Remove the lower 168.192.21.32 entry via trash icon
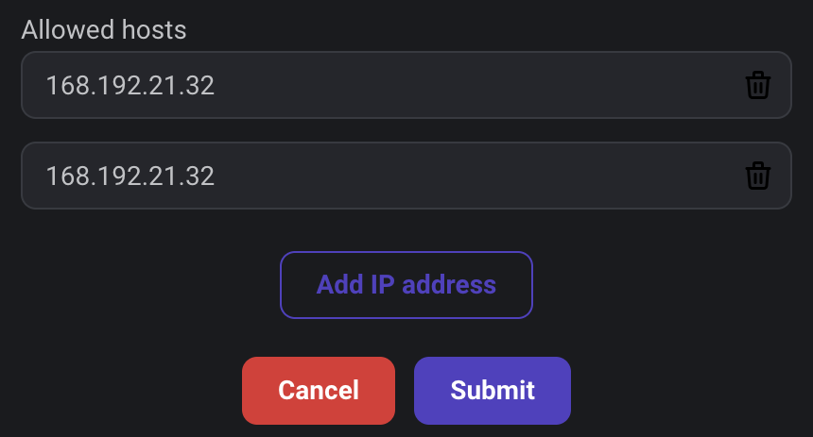 (x=757, y=176)
